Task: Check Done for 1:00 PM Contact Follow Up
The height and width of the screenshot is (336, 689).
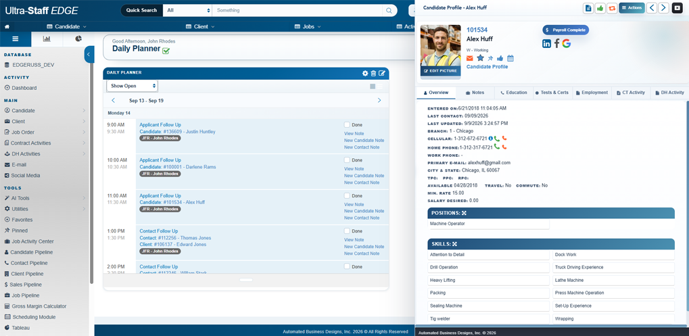Action: (x=347, y=231)
